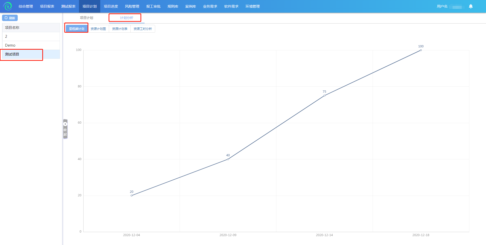Open the 资源工时分析 view

(x=143, y=29)
